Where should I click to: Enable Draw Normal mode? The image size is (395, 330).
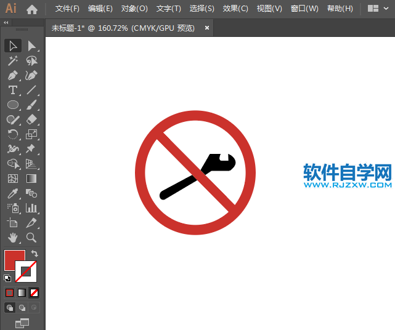10,308
